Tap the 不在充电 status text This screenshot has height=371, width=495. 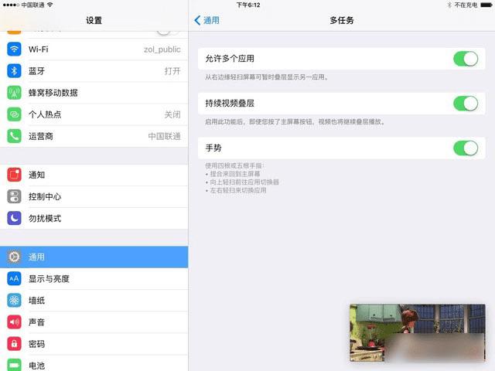466,5
